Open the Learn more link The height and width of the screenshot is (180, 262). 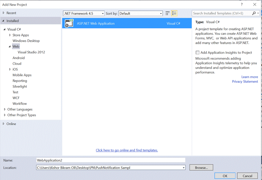[250, 77]
